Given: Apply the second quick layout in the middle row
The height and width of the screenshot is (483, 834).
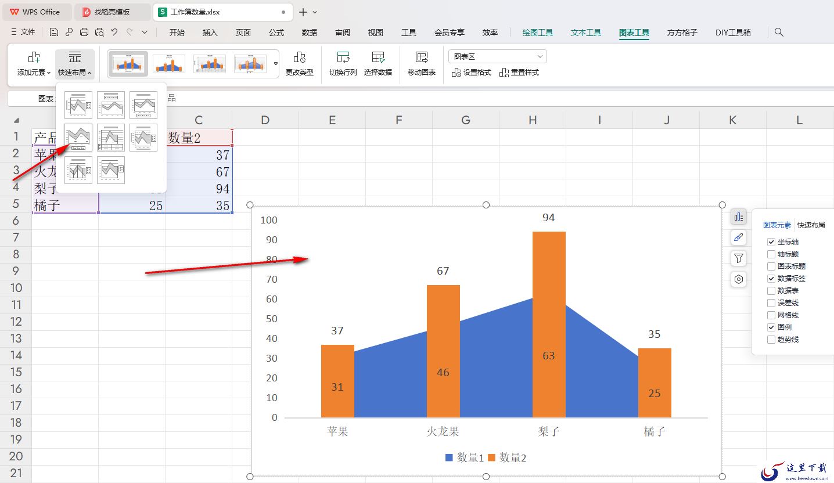Looking at the screenshot, I should pyautogui.click(x=111, y=138).
